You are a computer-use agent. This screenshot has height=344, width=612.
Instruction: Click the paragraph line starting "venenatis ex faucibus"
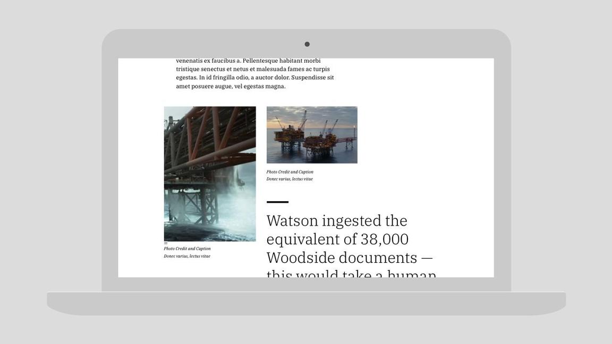(x=248, y=61)
